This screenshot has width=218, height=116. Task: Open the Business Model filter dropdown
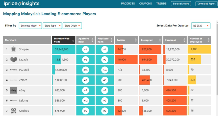click(30, 26)
